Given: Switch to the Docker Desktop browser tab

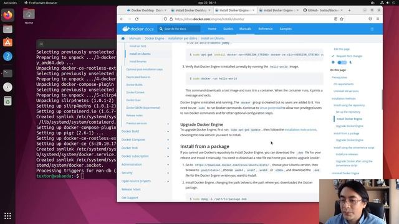Looking at the screenshot, I should point(147,11).
